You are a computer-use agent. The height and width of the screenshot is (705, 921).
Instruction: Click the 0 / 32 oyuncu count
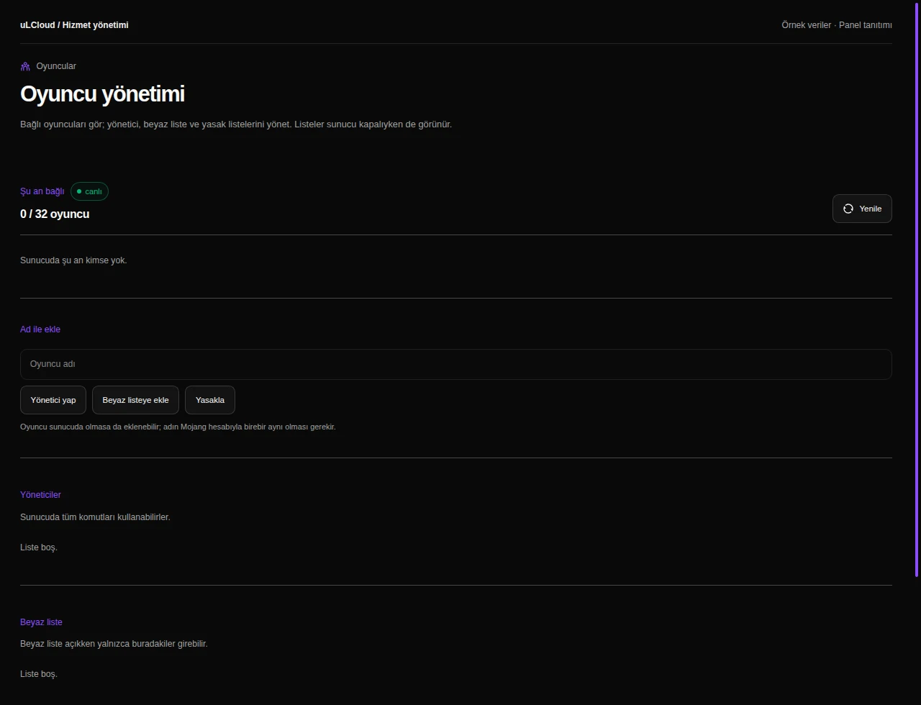[x=55, y=214]
